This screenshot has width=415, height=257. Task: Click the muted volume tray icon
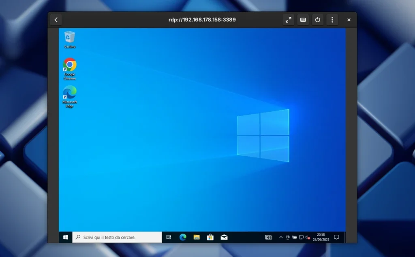click(x=308, y=237)
